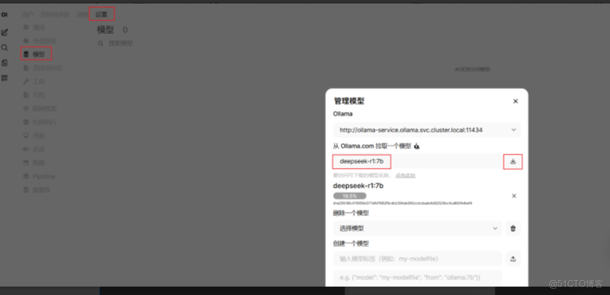The image size is (610, 295).
Task: Select Pipeline in the settings sidebar
Action: click(x=40, y=176)
